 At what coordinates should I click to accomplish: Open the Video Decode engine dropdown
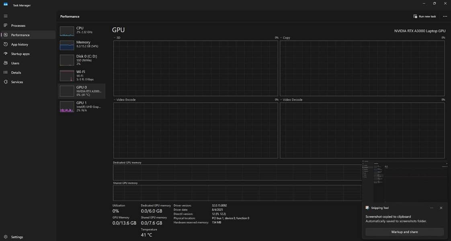click(x=281, y=100)
